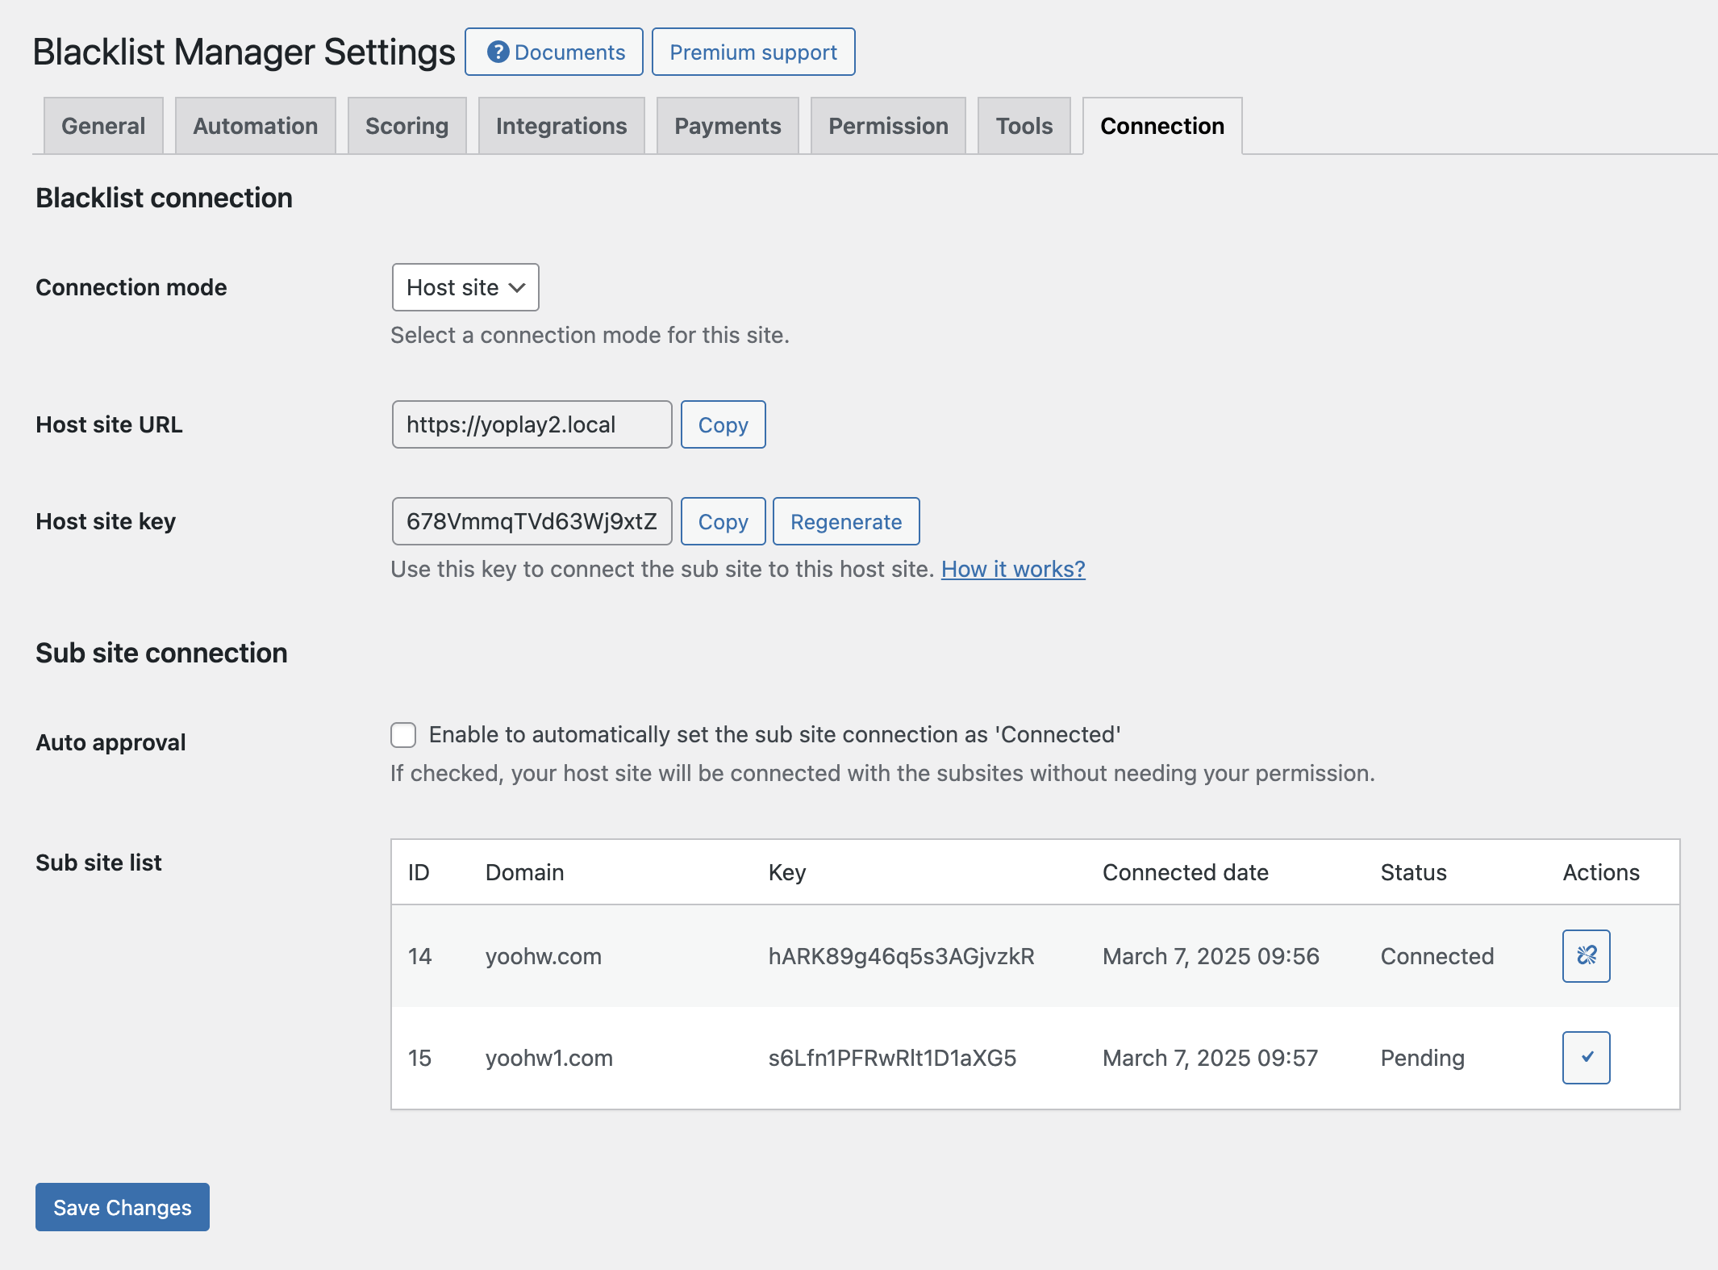1718x1270 pixels.
Task: Open the Connection mode dropdown
Action: pyautogui.click(x=465, y=287)
